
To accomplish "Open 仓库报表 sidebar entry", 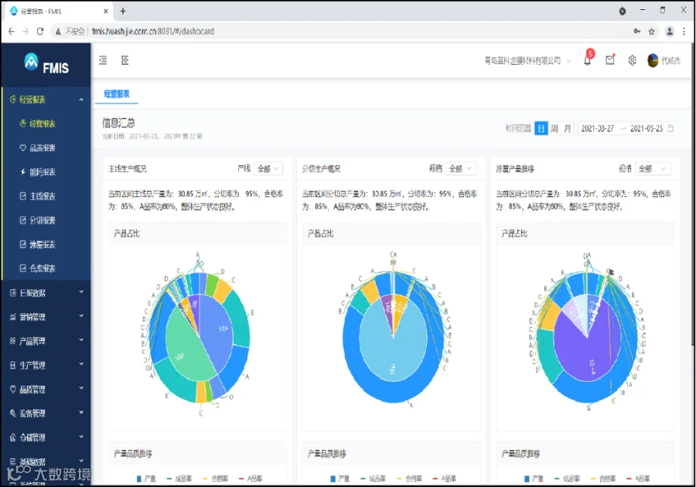I will click(x=43, y=268).
